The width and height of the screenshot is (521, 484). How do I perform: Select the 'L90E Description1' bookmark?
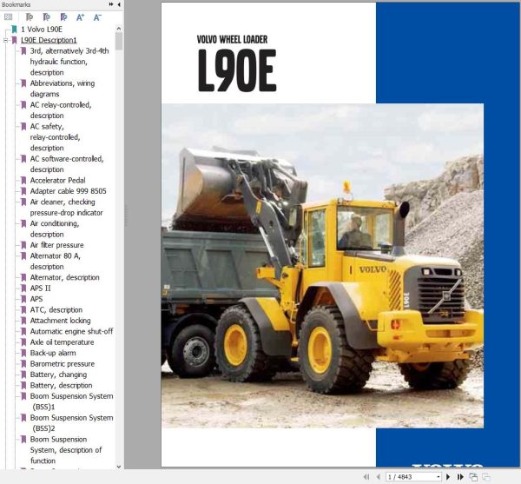pos(49,40)
